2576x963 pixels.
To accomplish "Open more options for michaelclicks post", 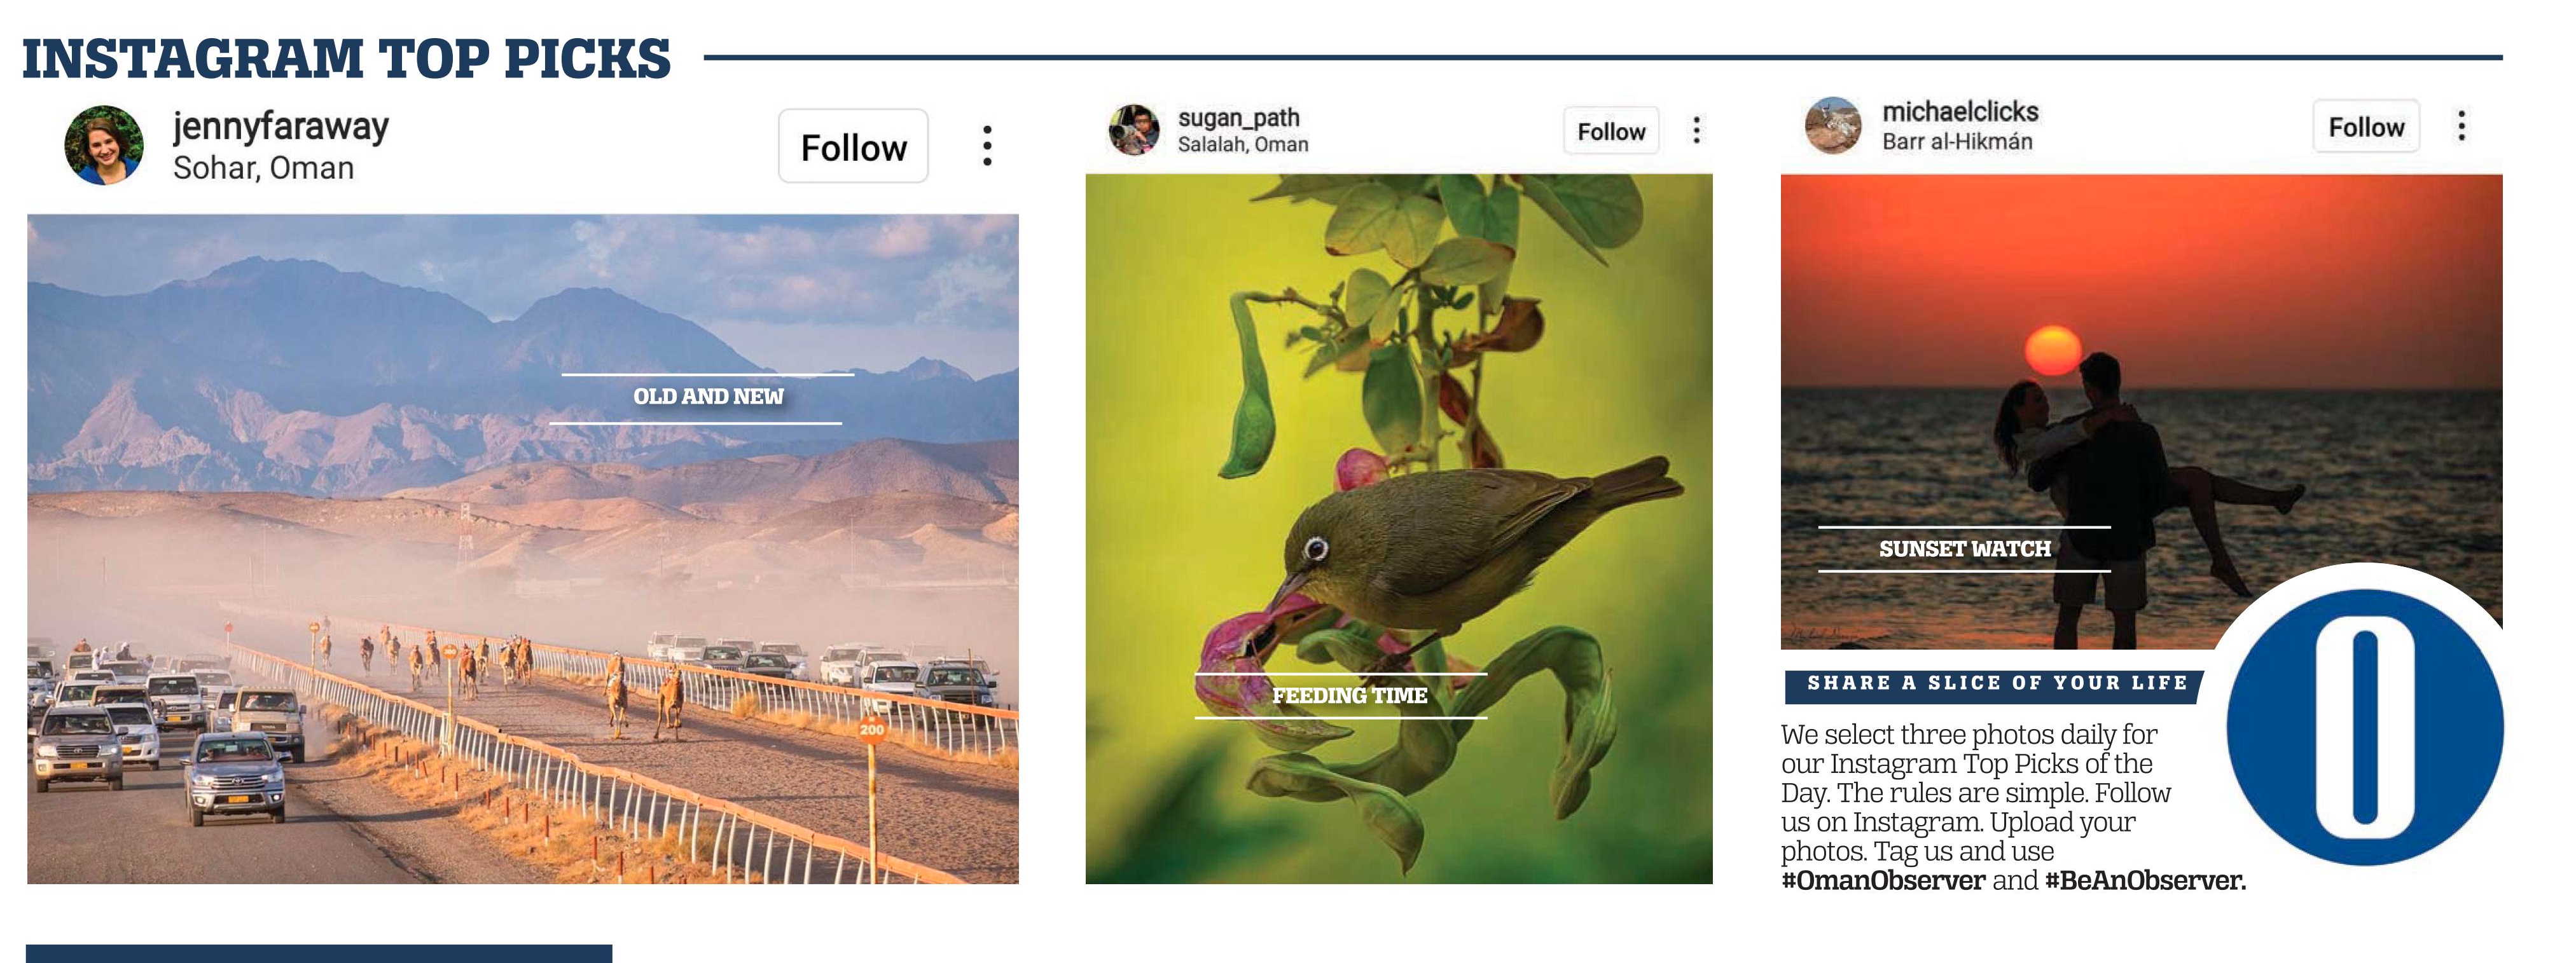I will tap(2461, 125).
